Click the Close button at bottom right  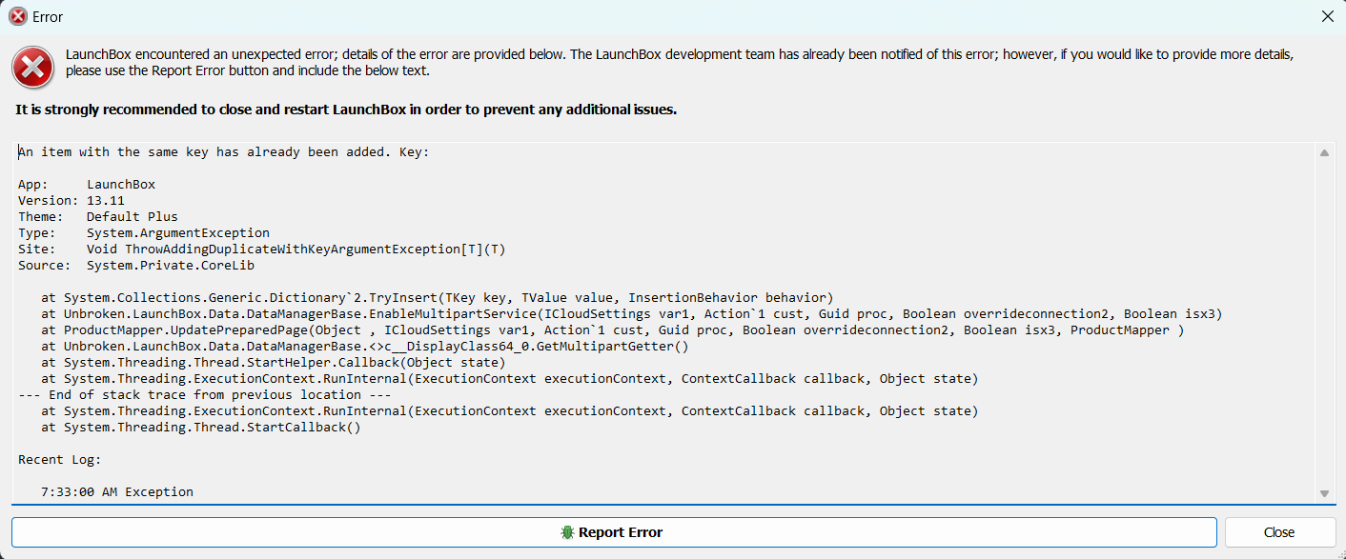pos(1279,532)
